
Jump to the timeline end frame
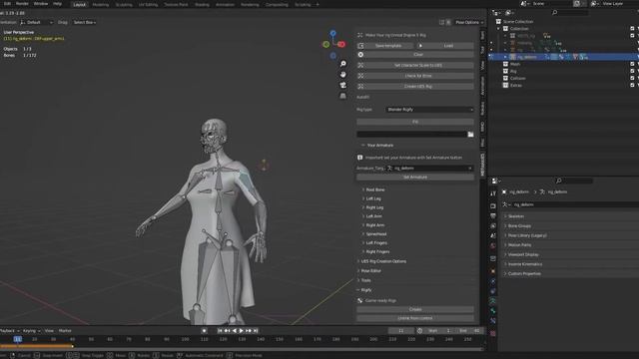pos(256,331)
